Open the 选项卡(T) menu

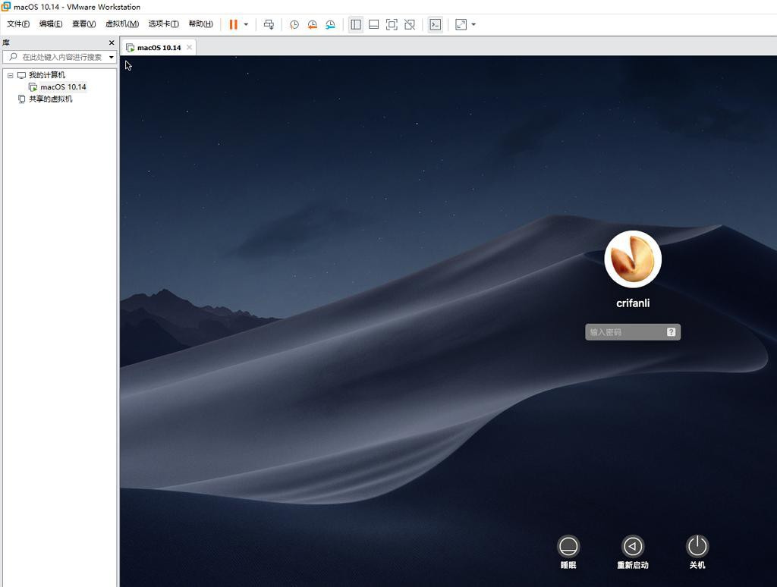point(164,24)
